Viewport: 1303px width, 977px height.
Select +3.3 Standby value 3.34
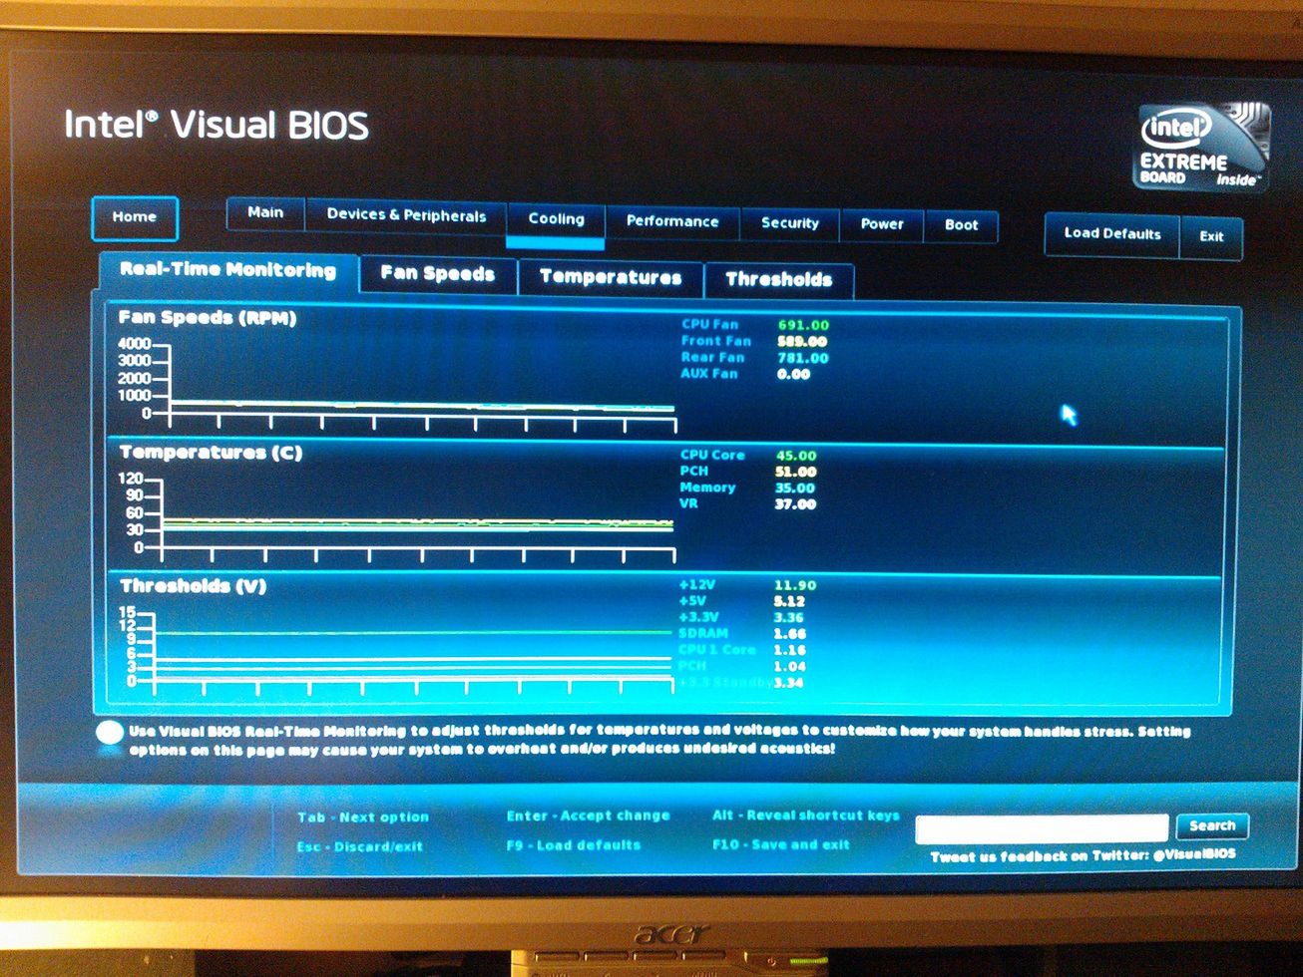(x=789, y=683)
